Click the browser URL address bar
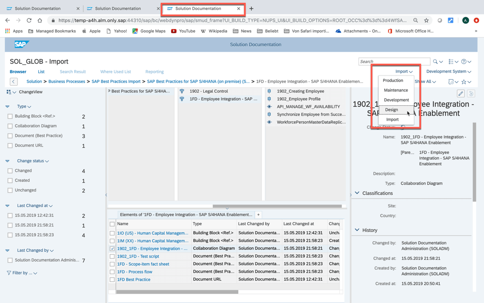Viewport: 484px width, 303px height. (231, 21)
